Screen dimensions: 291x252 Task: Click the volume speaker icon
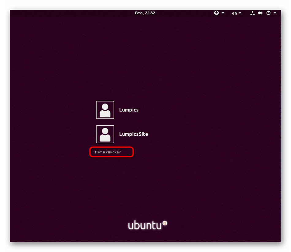pyautogui.click(x=260, y=13)
